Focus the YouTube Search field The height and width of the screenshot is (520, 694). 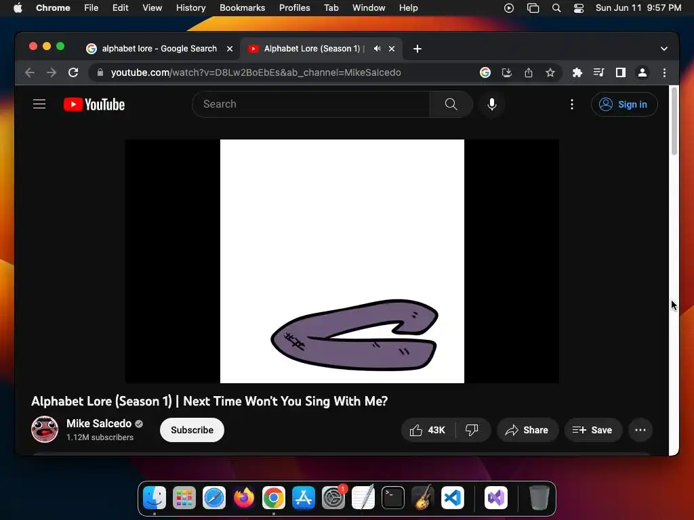[311, 104]
